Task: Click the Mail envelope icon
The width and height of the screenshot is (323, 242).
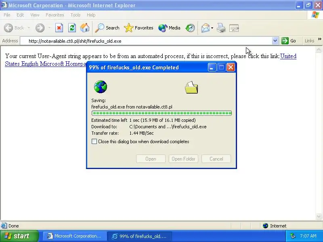Action: 206,28
